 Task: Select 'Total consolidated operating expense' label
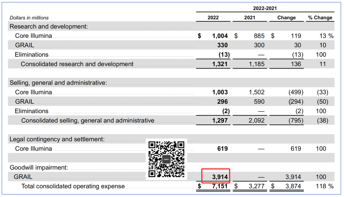tap(73, 186)
